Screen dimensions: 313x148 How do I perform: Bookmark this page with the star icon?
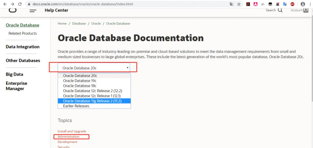(x=239, y=4)
